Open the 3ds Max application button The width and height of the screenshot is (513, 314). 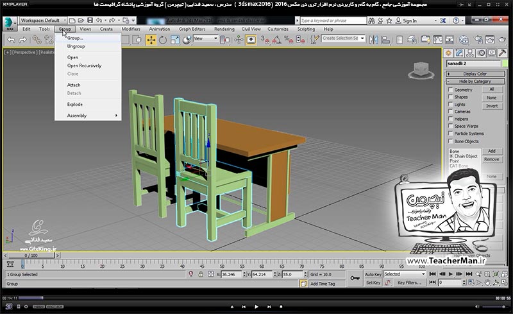[9, 23]
